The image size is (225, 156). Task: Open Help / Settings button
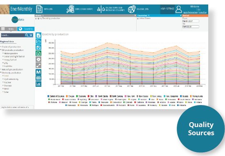(x=167, y=9)
